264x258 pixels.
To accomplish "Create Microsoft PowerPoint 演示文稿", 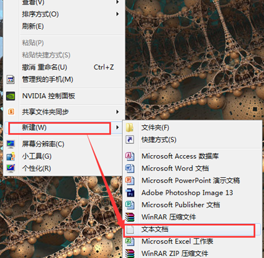I will point(191,180).
